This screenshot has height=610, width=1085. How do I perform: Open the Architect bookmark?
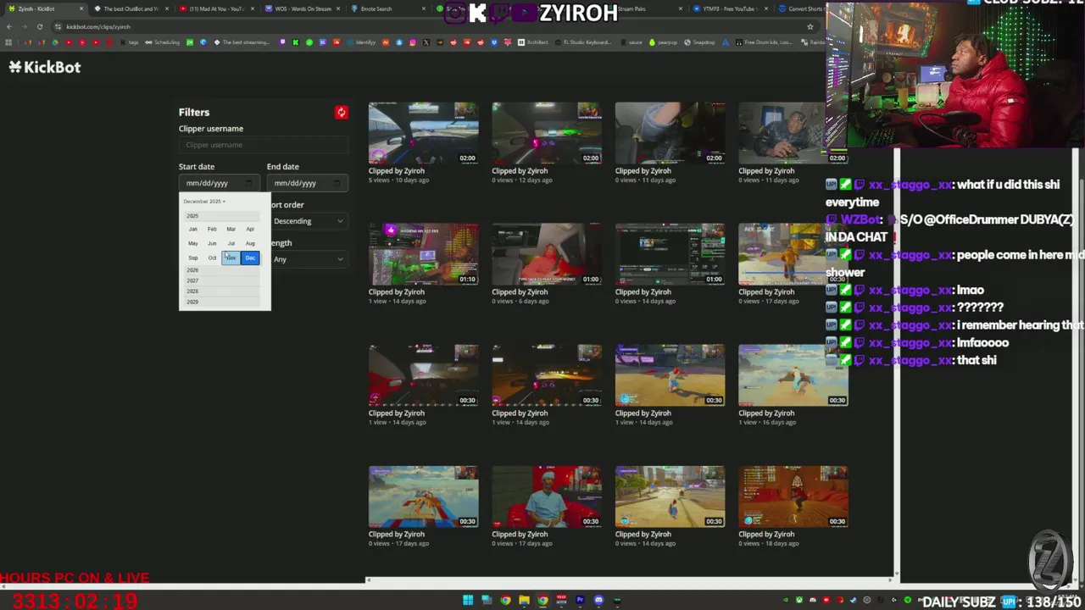534,42
